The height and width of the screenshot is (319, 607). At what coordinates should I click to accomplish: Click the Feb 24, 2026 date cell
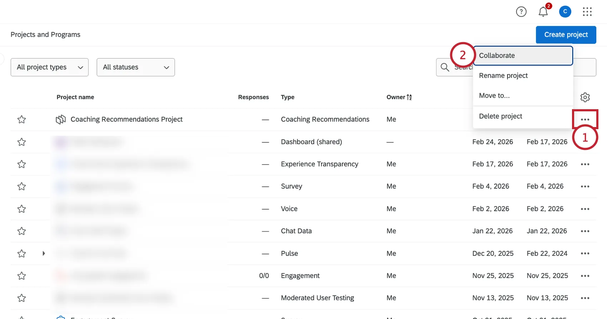pos(493,142)
